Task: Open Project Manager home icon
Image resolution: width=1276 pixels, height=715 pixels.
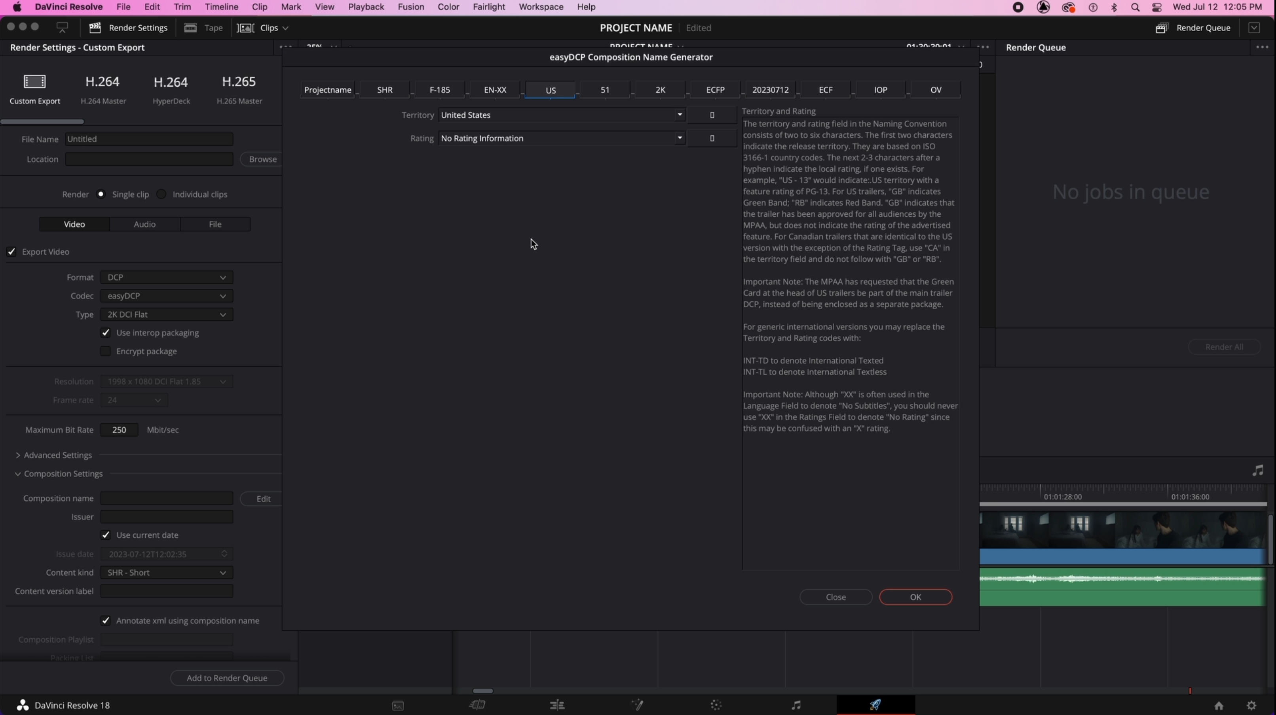Action: pos(1219,706)
